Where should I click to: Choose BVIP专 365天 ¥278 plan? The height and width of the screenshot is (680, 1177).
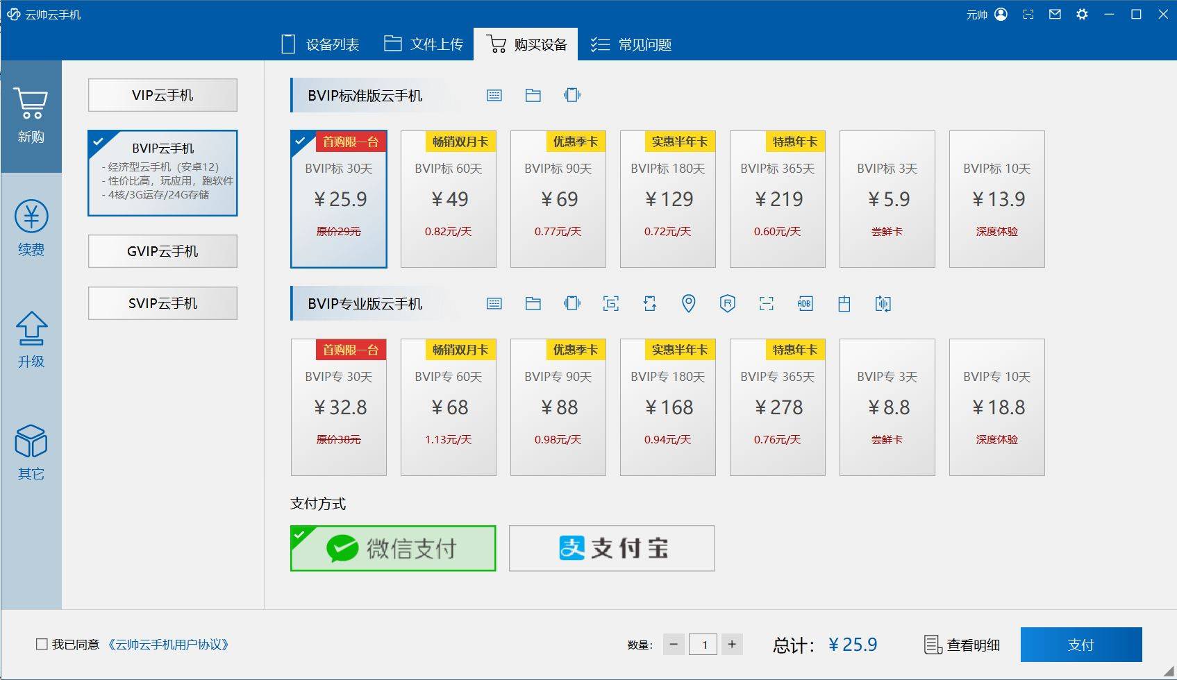click(778, 407)
